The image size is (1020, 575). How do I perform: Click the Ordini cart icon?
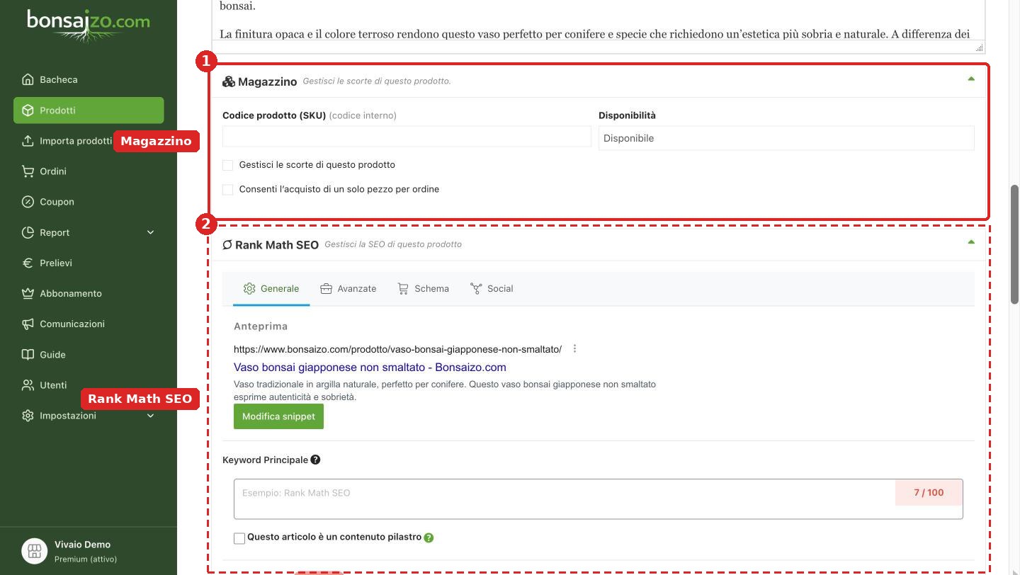28,171
